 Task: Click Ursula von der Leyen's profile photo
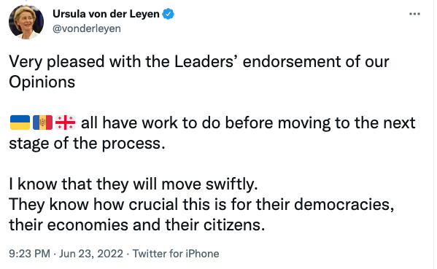pyautogui.click(x=26, y=22)
